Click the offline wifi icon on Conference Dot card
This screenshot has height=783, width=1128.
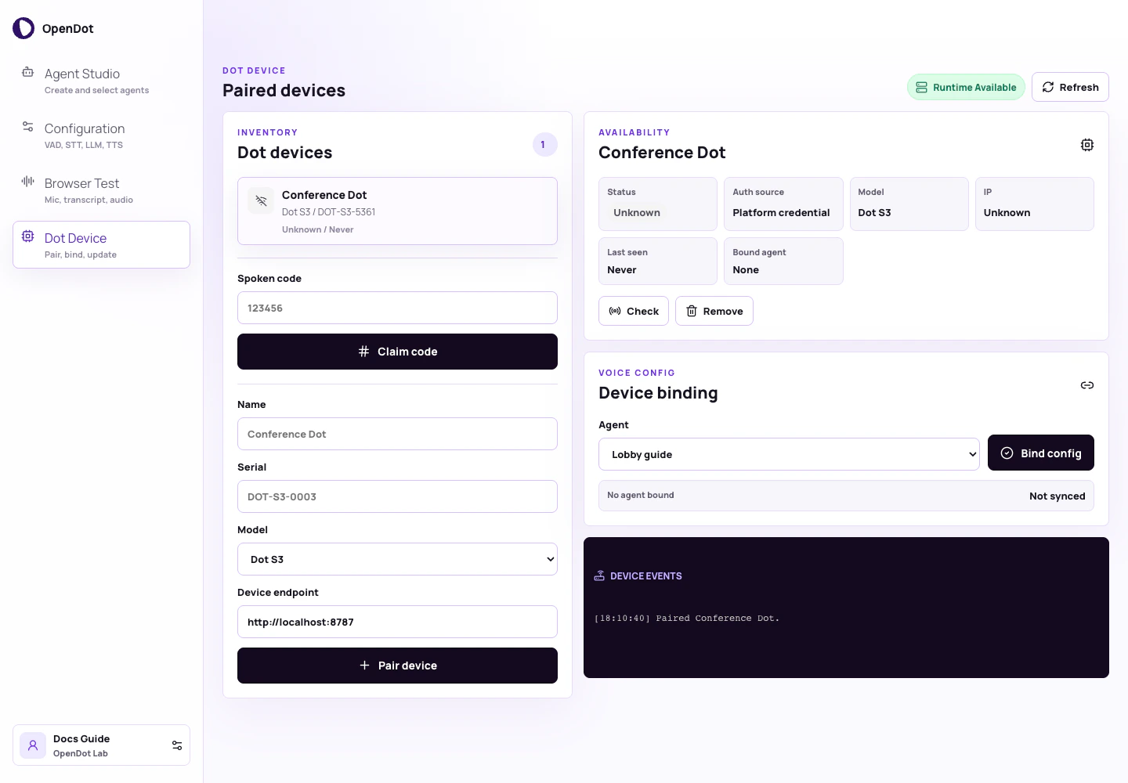click(261, 200)
